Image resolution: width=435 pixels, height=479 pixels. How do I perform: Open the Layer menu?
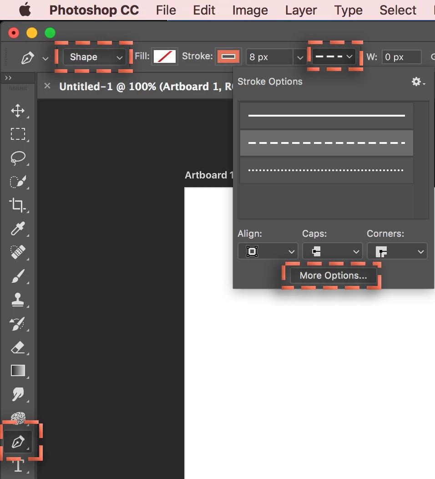tap(301, 10)
